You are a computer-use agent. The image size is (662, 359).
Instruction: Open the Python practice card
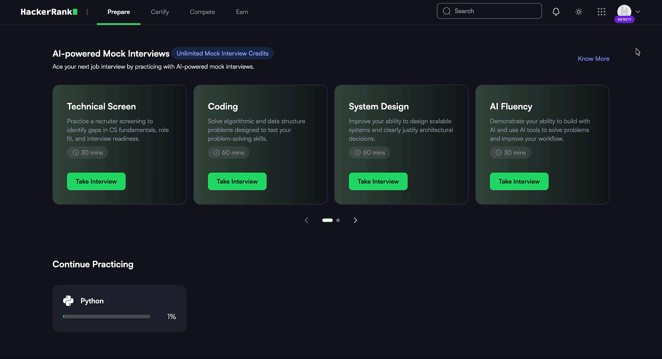pos(119,308)
